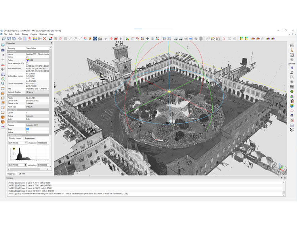297x230 pixels.
Task: Click the red Segment tool icon
Action: [116, 39]
